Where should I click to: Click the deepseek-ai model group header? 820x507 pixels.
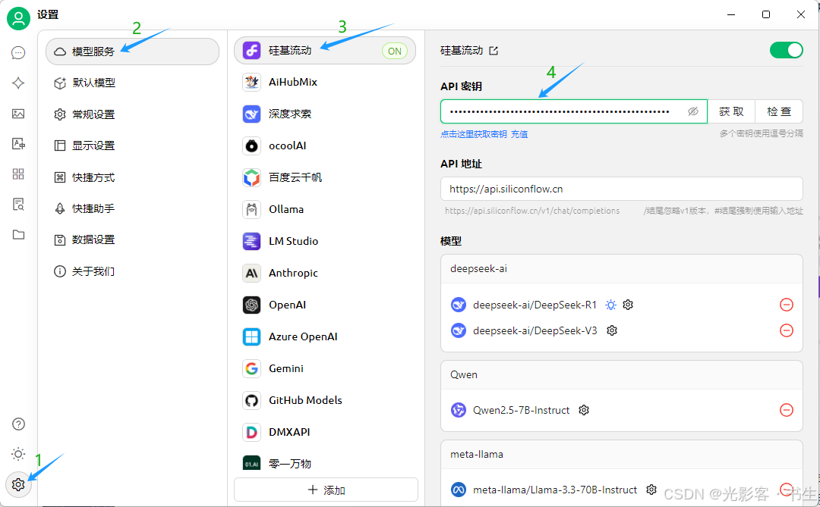tap(621, 269)
